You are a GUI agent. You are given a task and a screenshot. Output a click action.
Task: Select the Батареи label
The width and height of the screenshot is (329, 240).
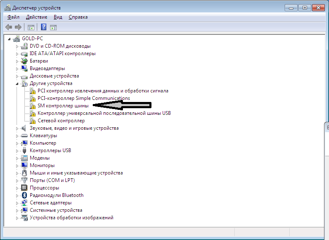click(39, 61)
